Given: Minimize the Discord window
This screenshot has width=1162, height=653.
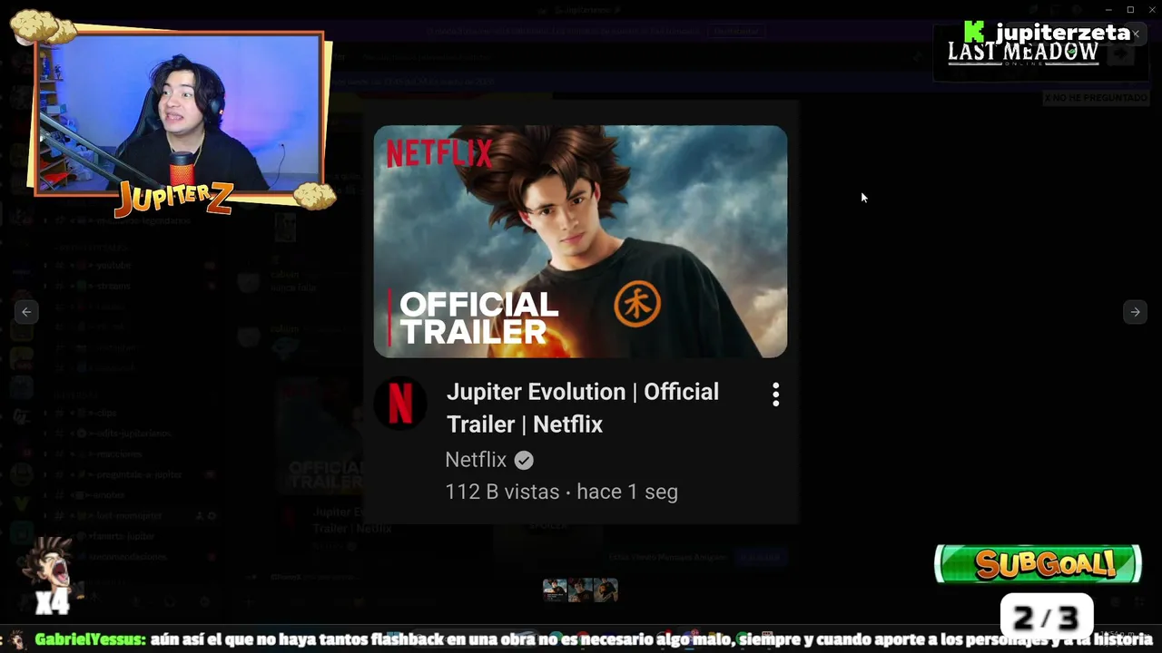Looking at the screenshot, I should 1108,10.
